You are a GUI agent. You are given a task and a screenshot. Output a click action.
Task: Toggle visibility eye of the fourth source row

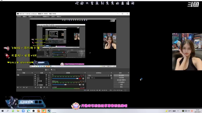[46, 81]
